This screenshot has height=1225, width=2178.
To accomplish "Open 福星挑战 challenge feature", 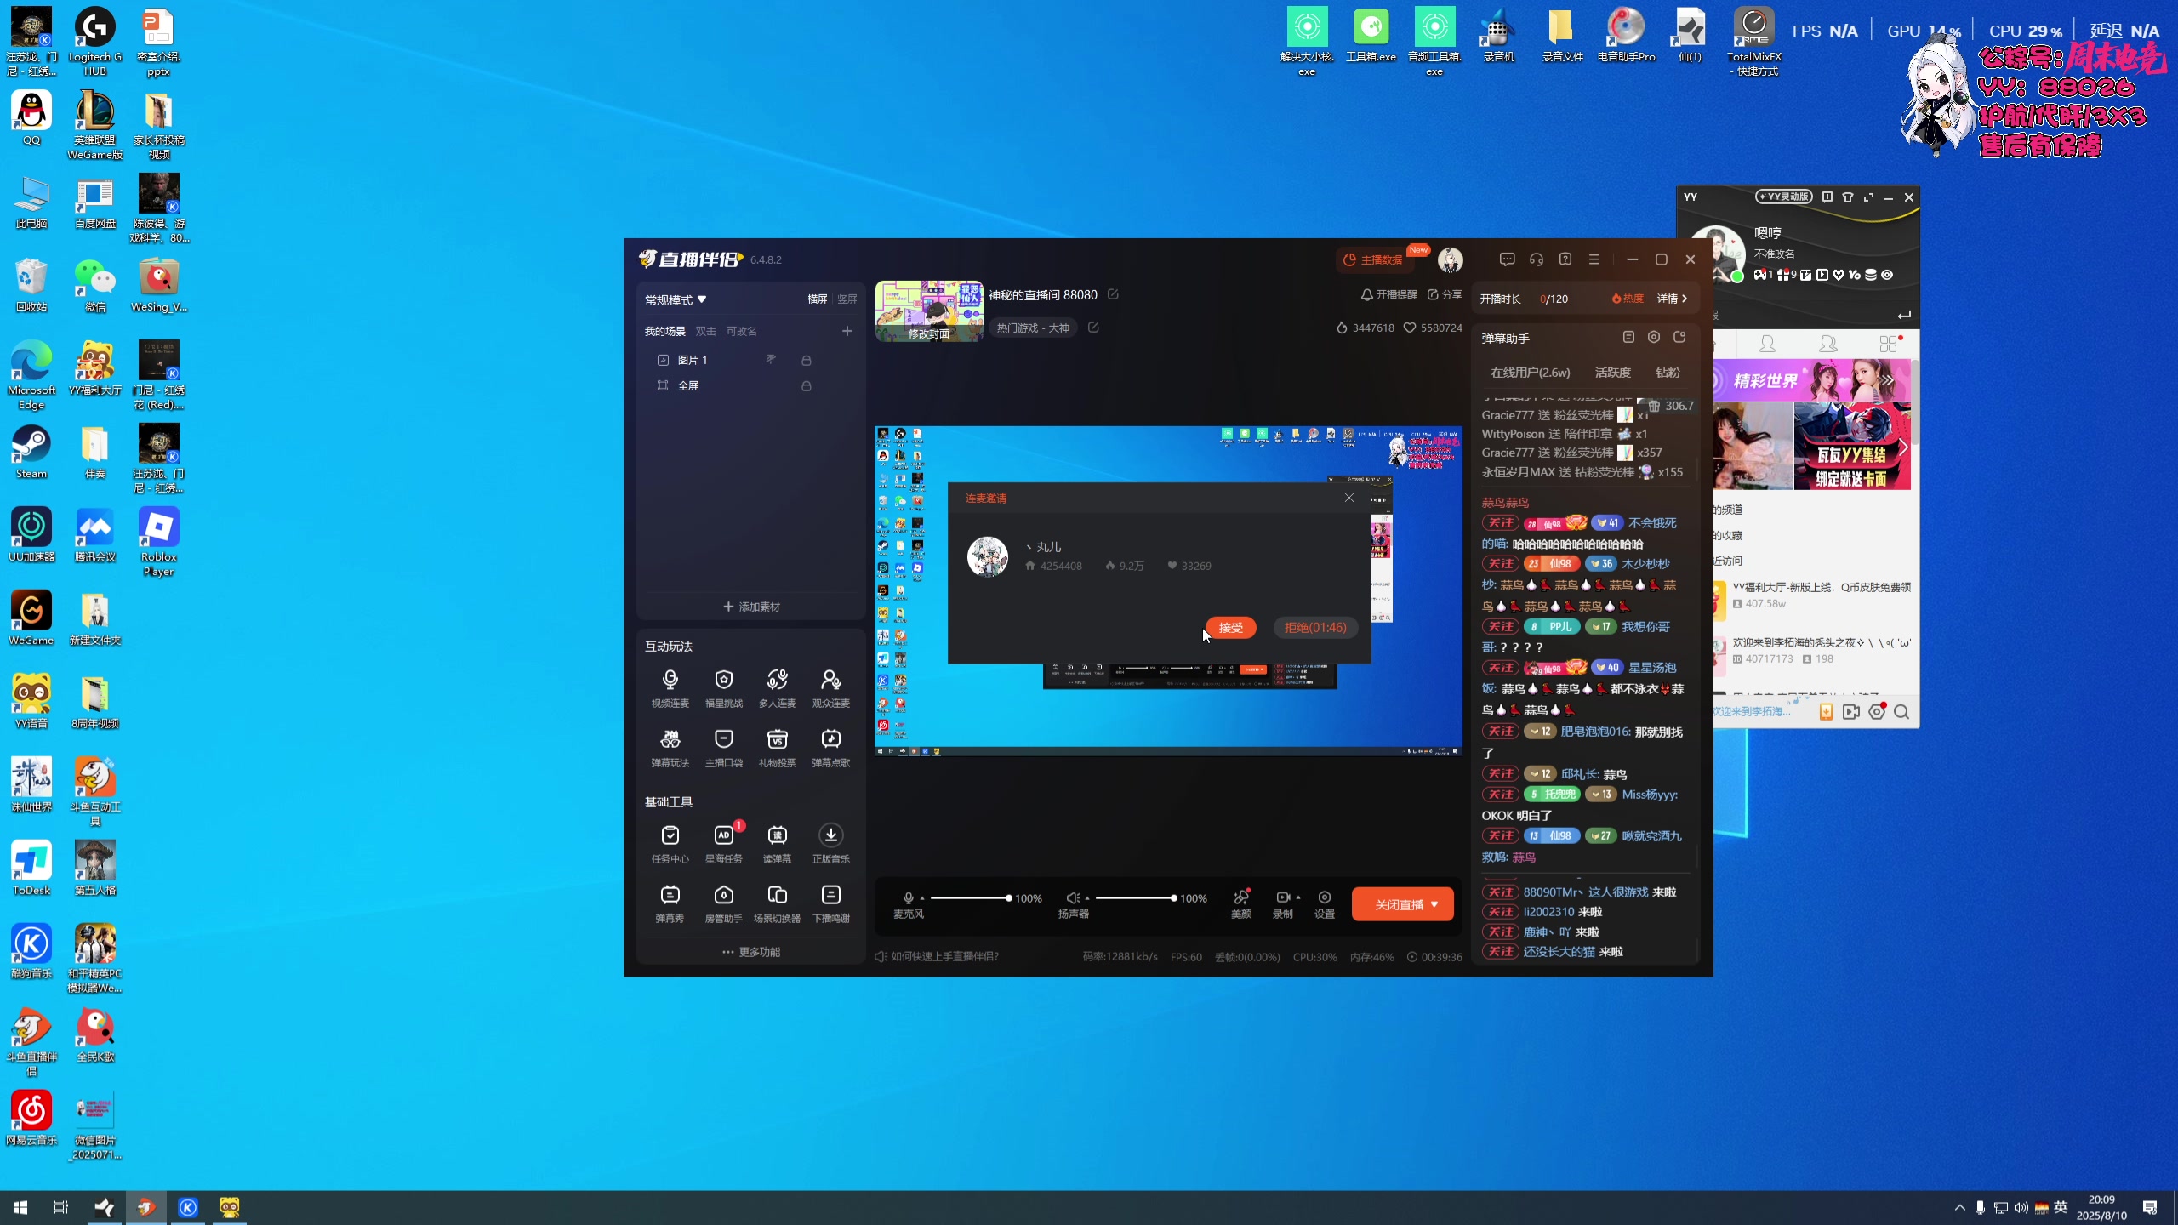I will pos(723,688).
